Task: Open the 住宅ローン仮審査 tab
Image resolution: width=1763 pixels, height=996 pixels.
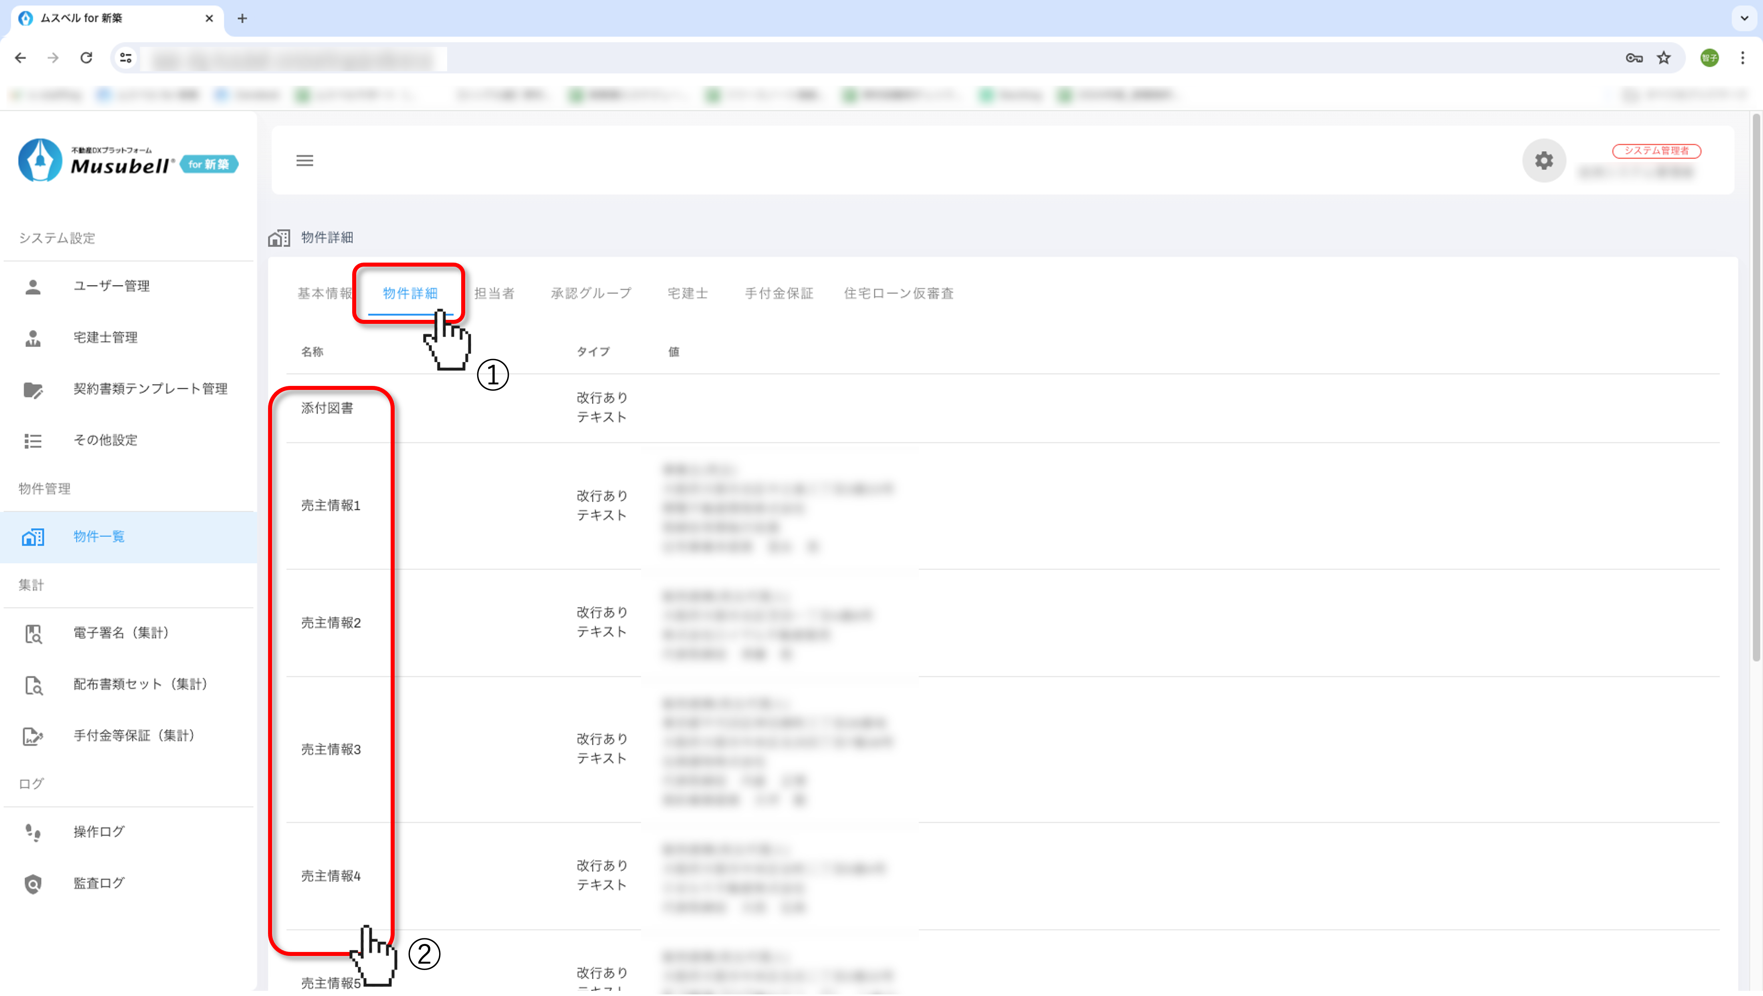Action: [x=898, y=293]
